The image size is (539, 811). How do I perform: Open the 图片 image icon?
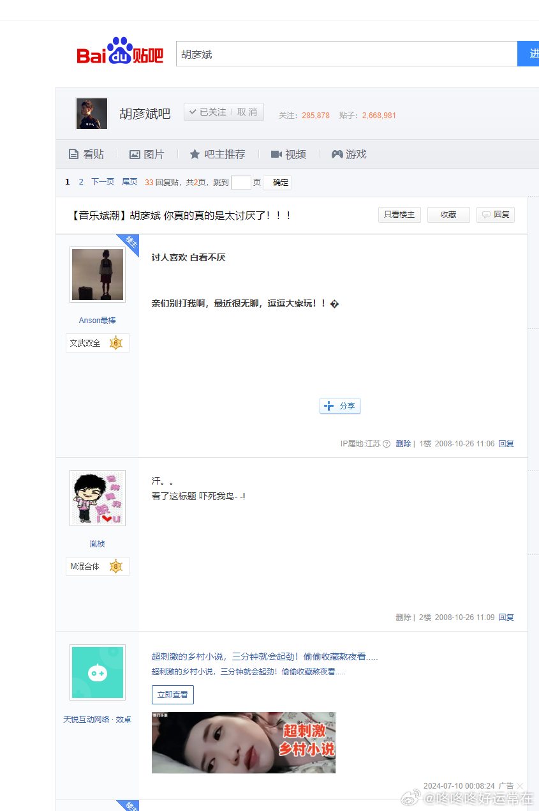click(x=135, y=154)
